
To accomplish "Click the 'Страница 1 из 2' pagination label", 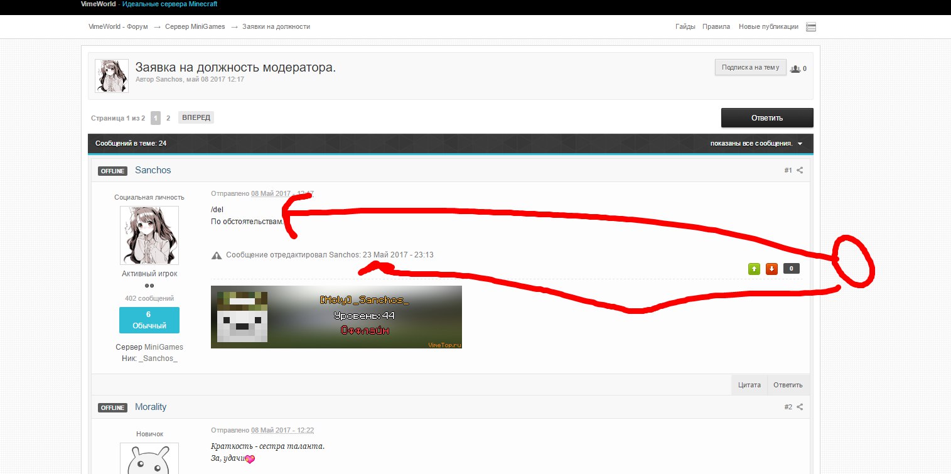I will click(x=118, y=118).
